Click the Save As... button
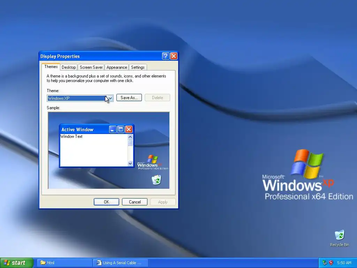 click(x=129, y=98)
